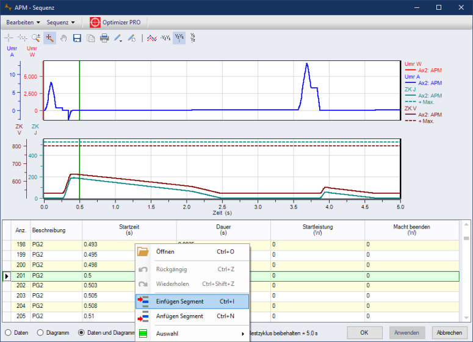The width and height of the screenshot is (473, 342).
Task: Click the print icon in toolbar
Action: 104,38
